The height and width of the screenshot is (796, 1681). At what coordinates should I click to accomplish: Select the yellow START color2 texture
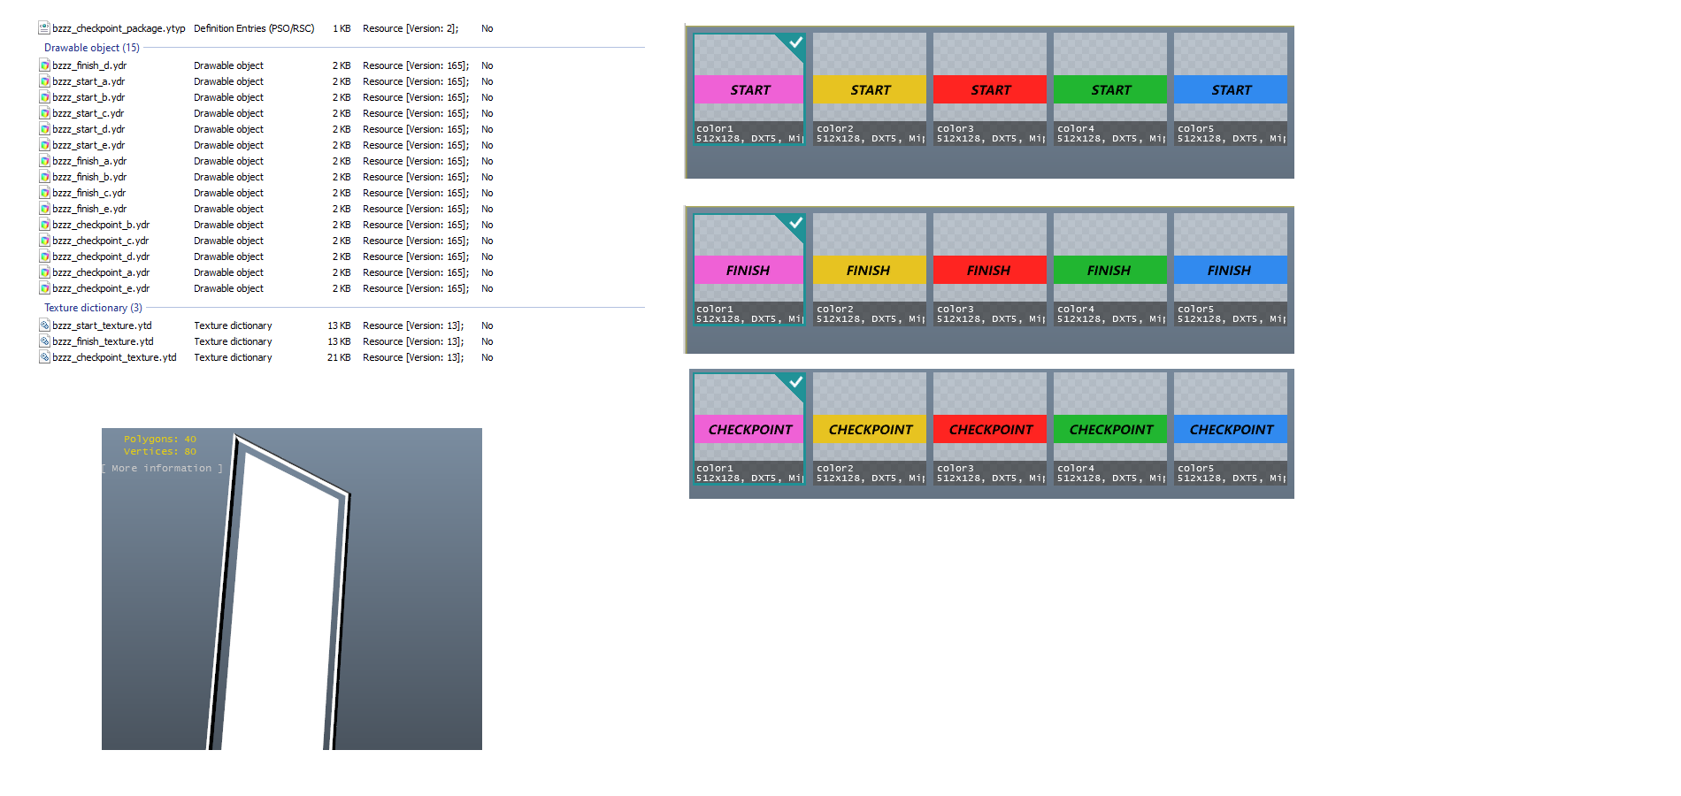[x=870, y=88]
